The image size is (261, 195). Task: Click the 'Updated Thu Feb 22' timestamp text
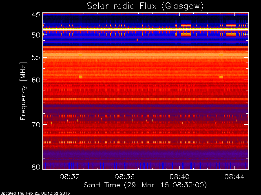[x=35, y=193]
